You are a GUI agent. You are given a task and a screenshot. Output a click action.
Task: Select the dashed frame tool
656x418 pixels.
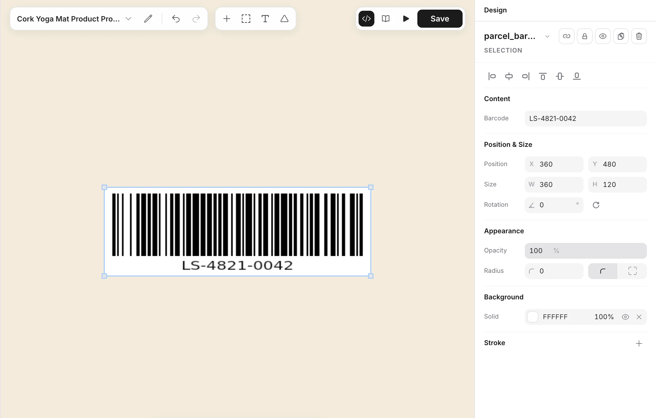click(x=246, y=19)
